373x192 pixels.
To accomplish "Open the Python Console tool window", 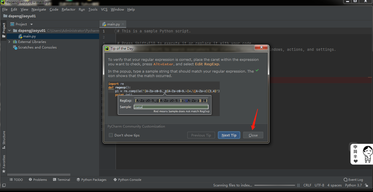I will point(127,180).
